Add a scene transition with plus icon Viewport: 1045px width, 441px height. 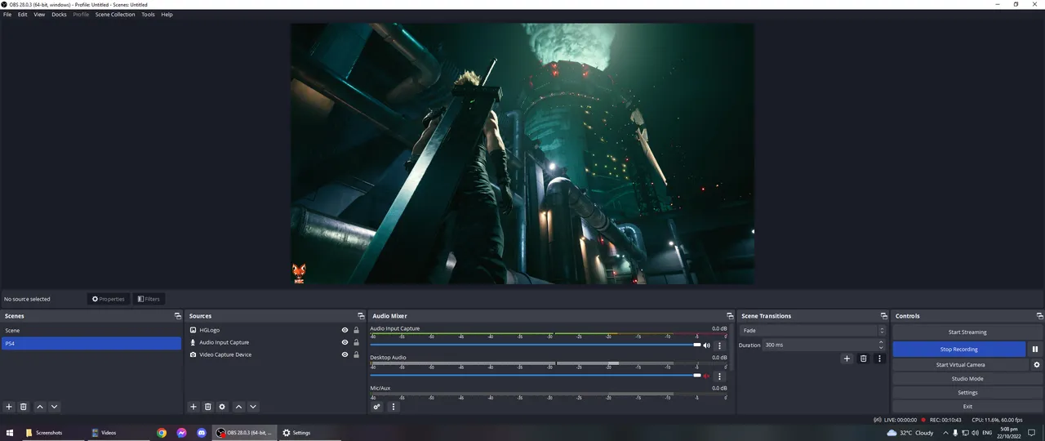click(x=847, y=359)
